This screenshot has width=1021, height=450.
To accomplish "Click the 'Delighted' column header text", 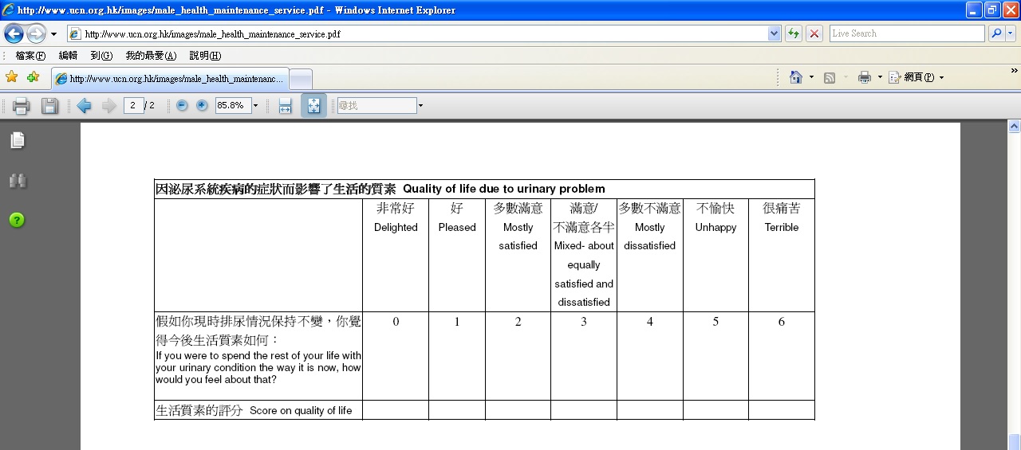I will pos(396,227).
